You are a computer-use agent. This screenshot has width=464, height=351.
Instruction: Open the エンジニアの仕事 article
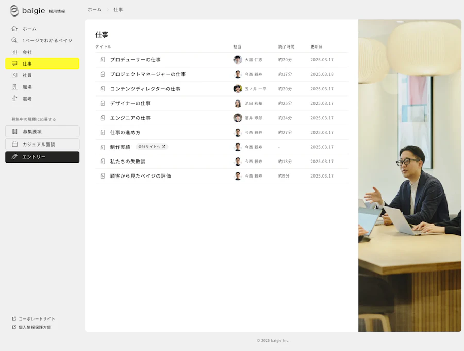[x=130, y=118]
